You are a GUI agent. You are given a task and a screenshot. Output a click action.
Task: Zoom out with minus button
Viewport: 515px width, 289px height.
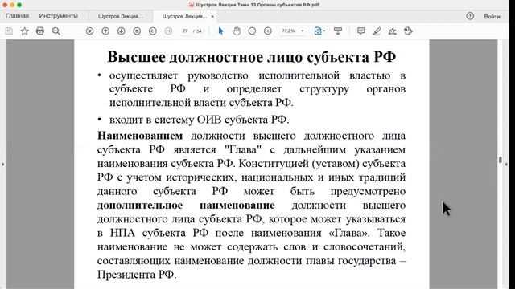click(x=252, y=31)
